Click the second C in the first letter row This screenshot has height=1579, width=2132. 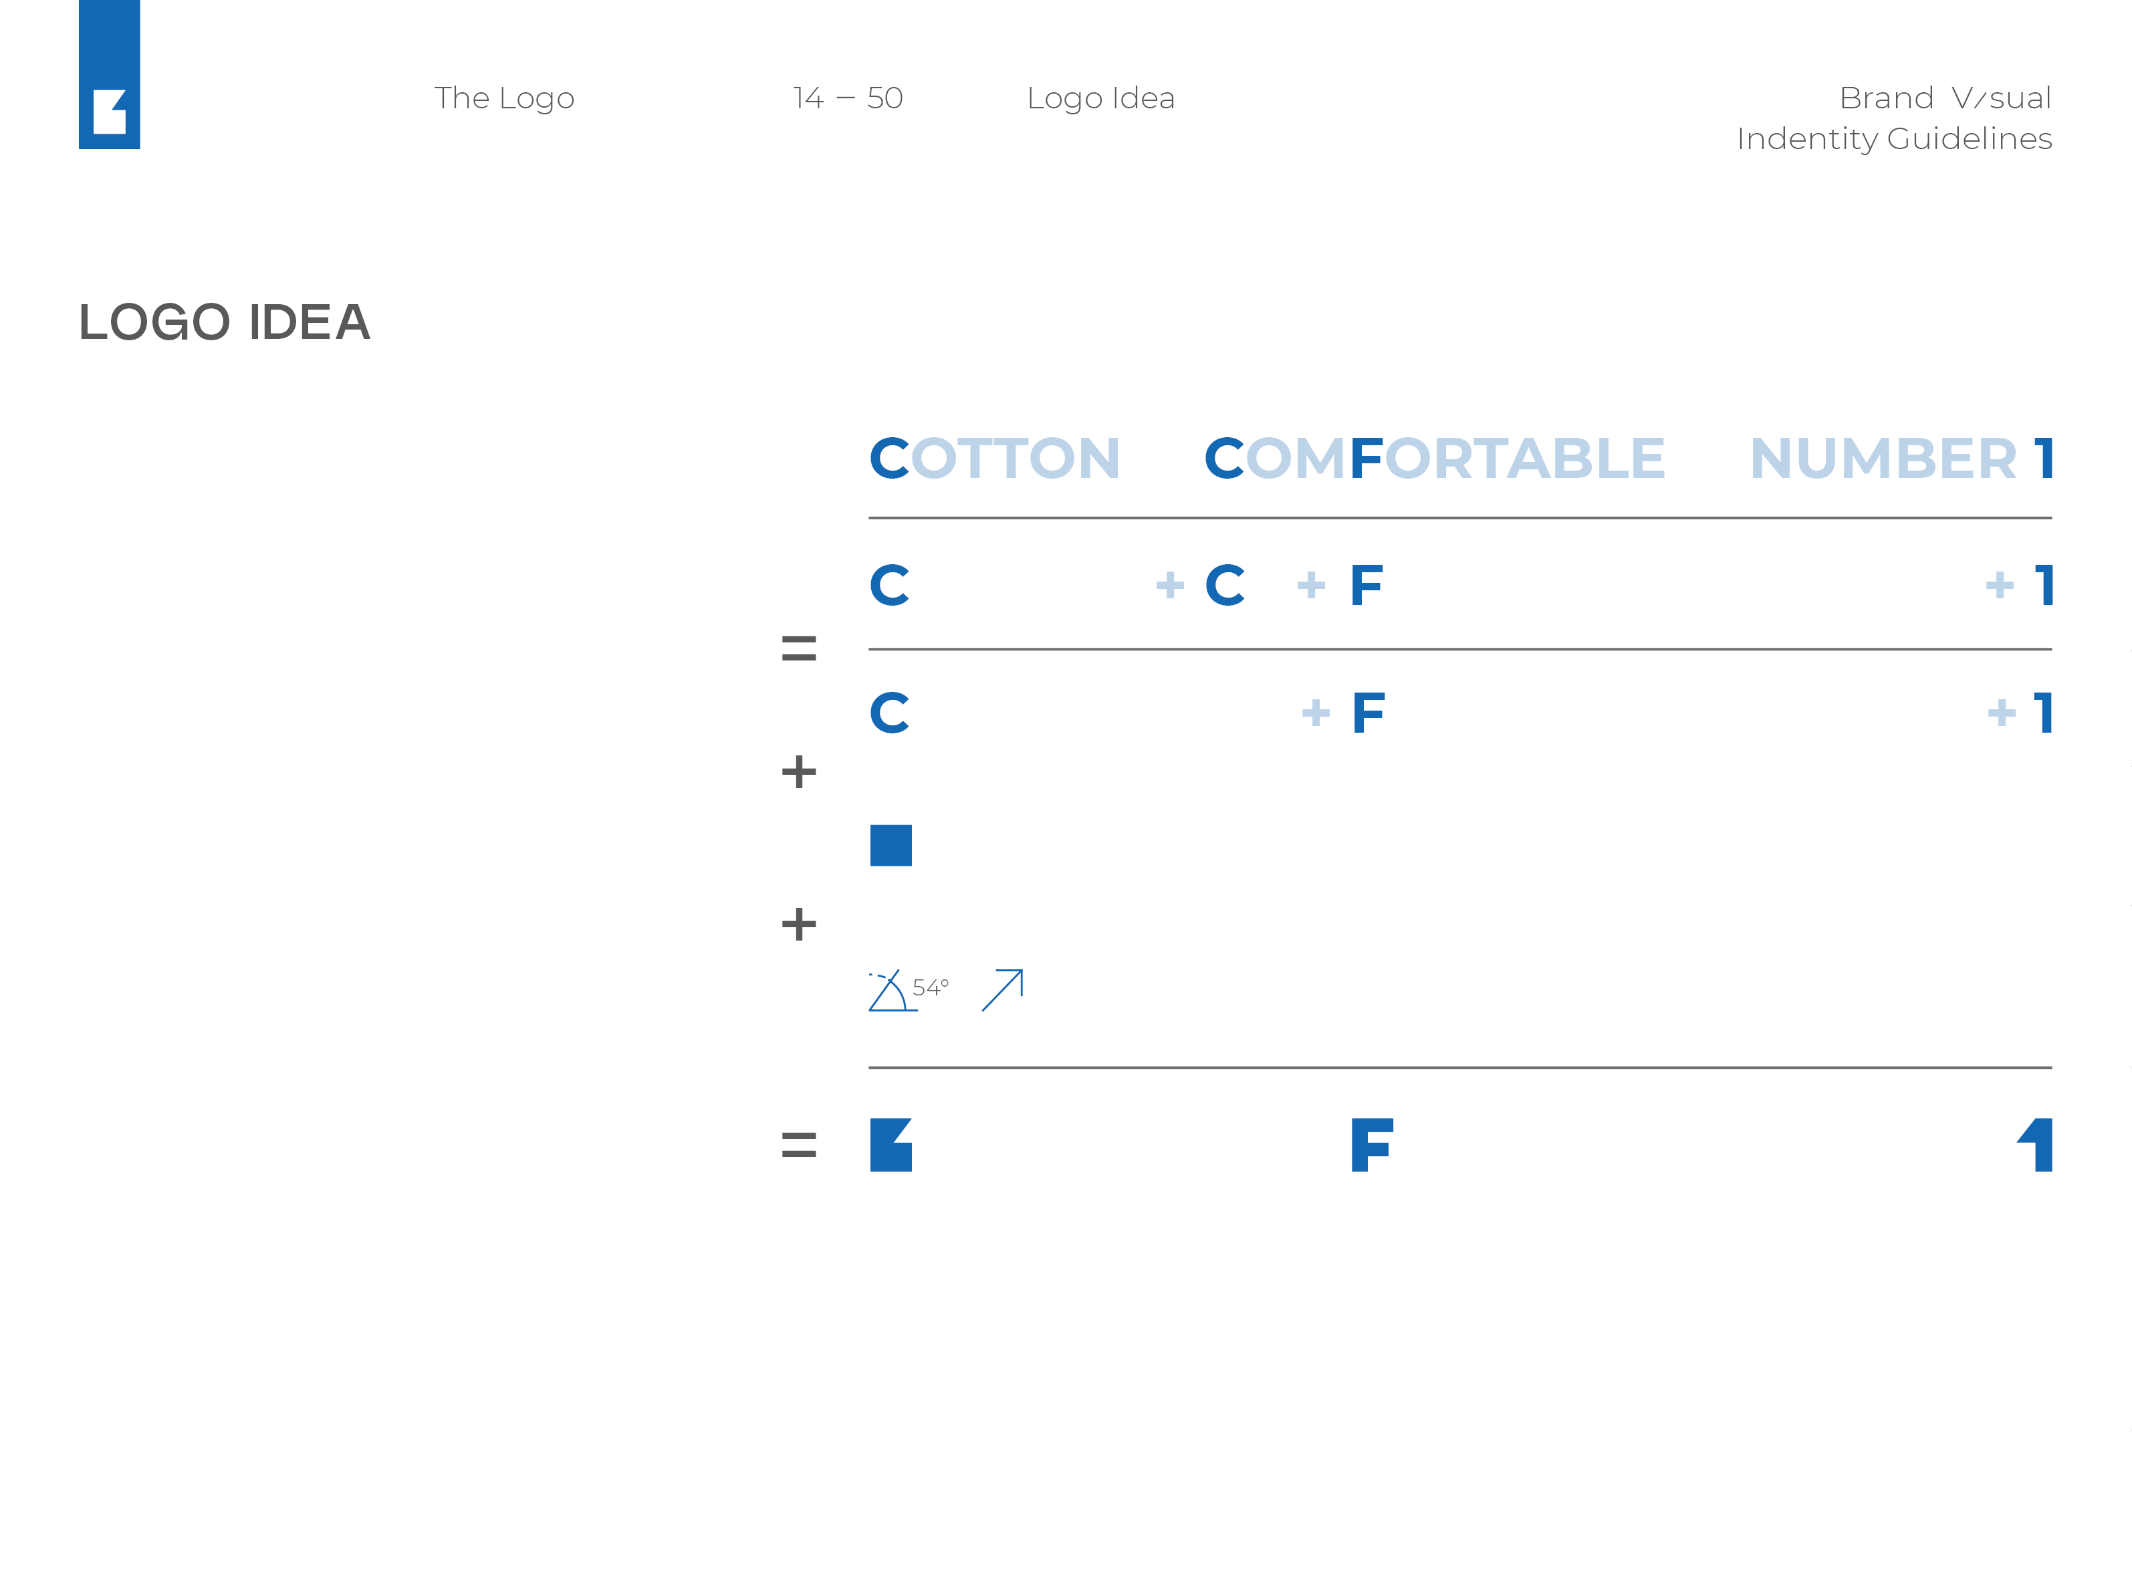click(x=1224, y=585)
